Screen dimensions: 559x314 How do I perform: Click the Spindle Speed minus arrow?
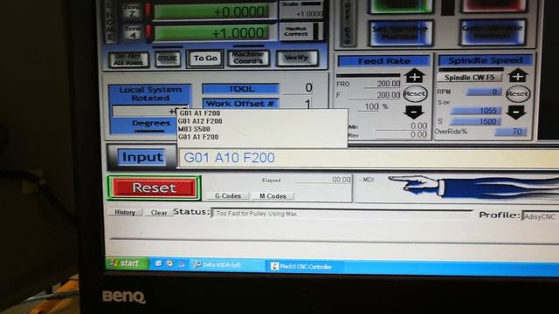click(516, 113)
